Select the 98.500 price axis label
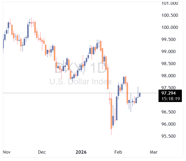 click(x=170, y=64)
